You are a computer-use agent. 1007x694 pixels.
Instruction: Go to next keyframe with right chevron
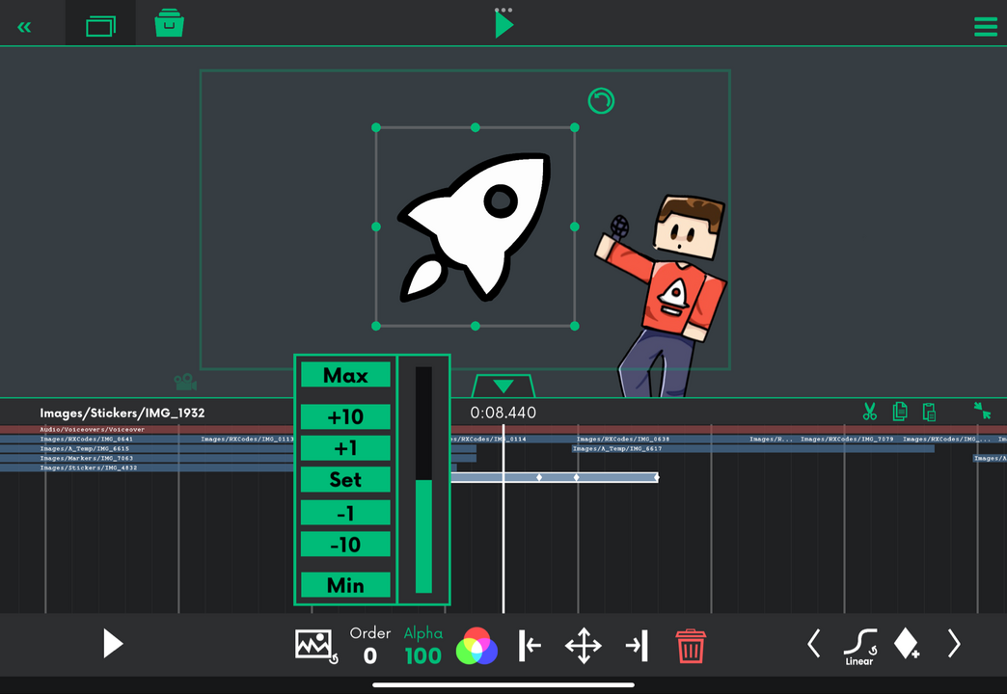[x=954, y=643]
